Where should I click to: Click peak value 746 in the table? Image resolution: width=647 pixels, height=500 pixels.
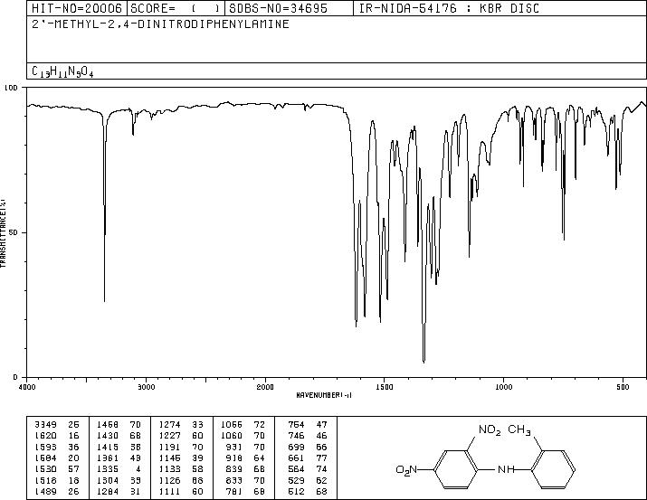296,435
